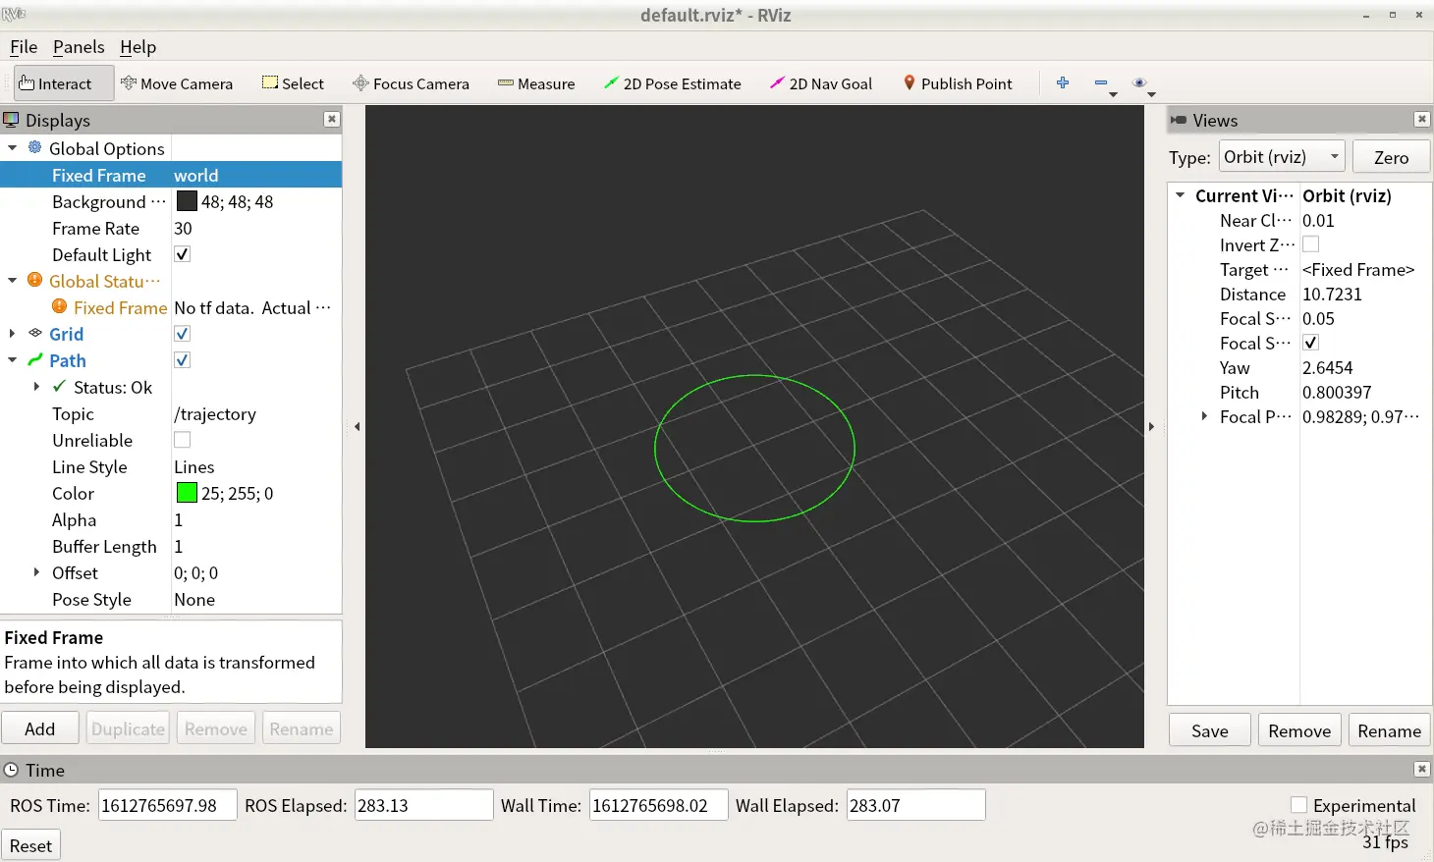Activate the Move Camera tool
This screenshot has height=862, width=1434.
[177, 83]
